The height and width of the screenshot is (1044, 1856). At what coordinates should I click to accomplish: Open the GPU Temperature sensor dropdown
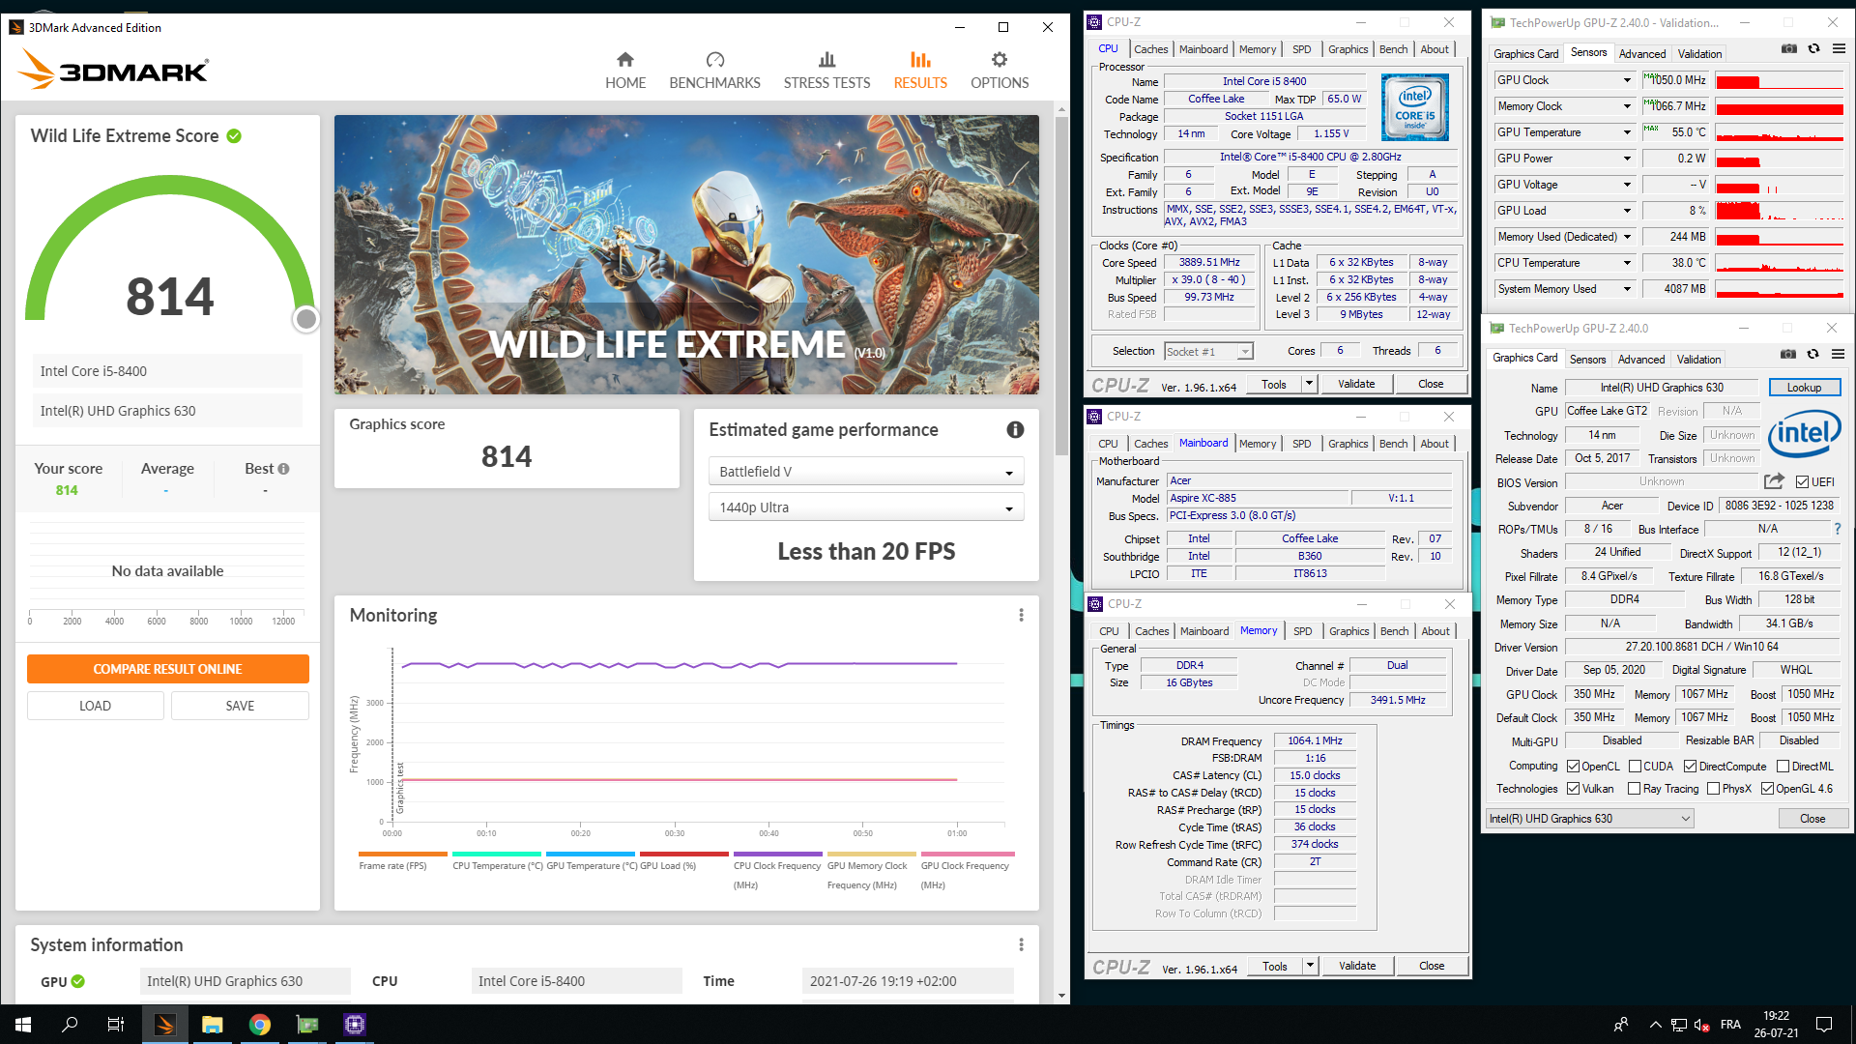click(1627, 132)
